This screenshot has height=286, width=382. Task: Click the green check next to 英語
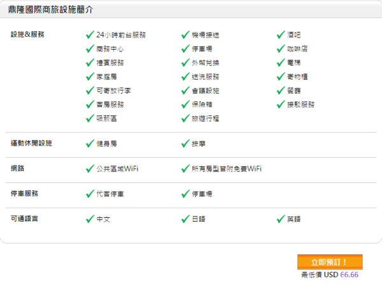point(281,219)
